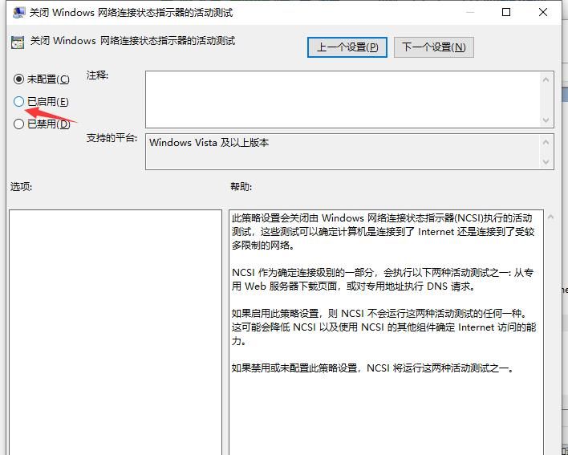Click the 帮助: label

click(241, 186)
